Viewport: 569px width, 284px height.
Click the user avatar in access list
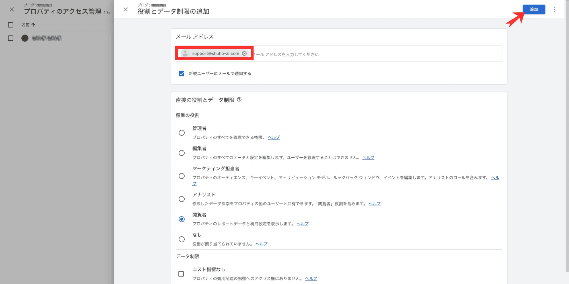pos(25,38)
